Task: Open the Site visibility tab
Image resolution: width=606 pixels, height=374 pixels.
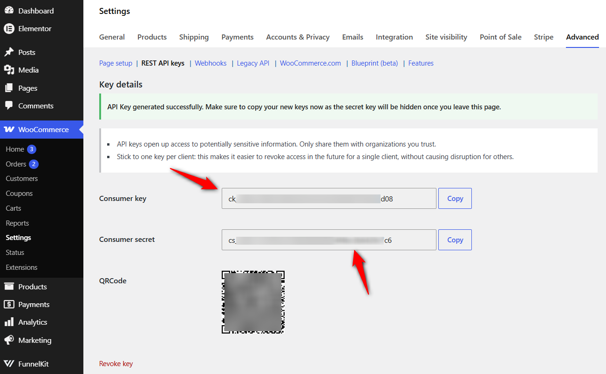Action: pyautogui.click(x=446, y=37)
